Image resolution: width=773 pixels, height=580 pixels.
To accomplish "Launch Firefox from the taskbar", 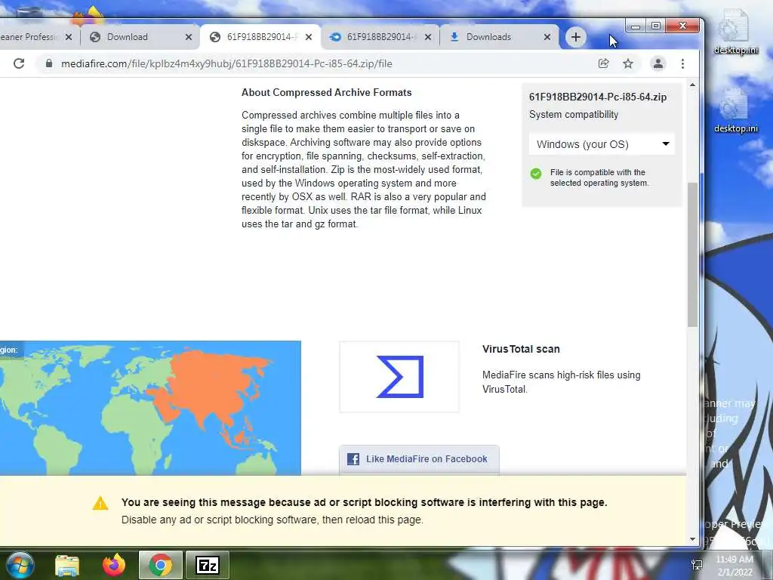I will coord(114,565).
